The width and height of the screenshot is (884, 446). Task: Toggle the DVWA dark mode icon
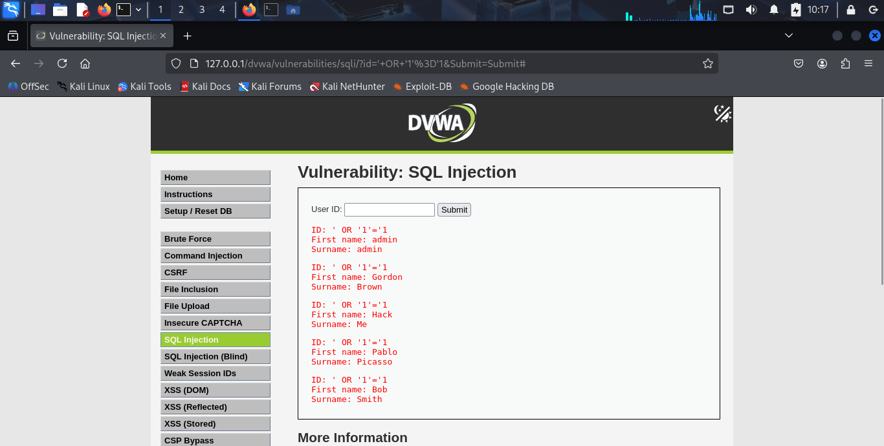coord(722,114)
